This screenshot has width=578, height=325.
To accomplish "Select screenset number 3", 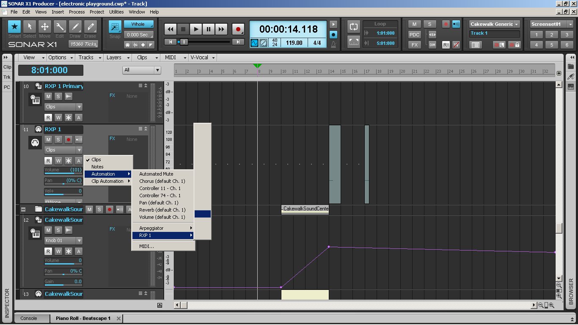I will (x=567, y=35).
